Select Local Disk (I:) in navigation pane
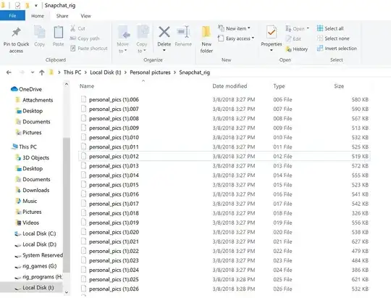 click(x=31, y=288)
